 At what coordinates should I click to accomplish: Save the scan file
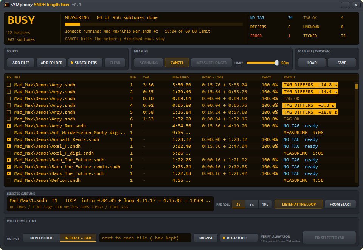tap(342, 62)
